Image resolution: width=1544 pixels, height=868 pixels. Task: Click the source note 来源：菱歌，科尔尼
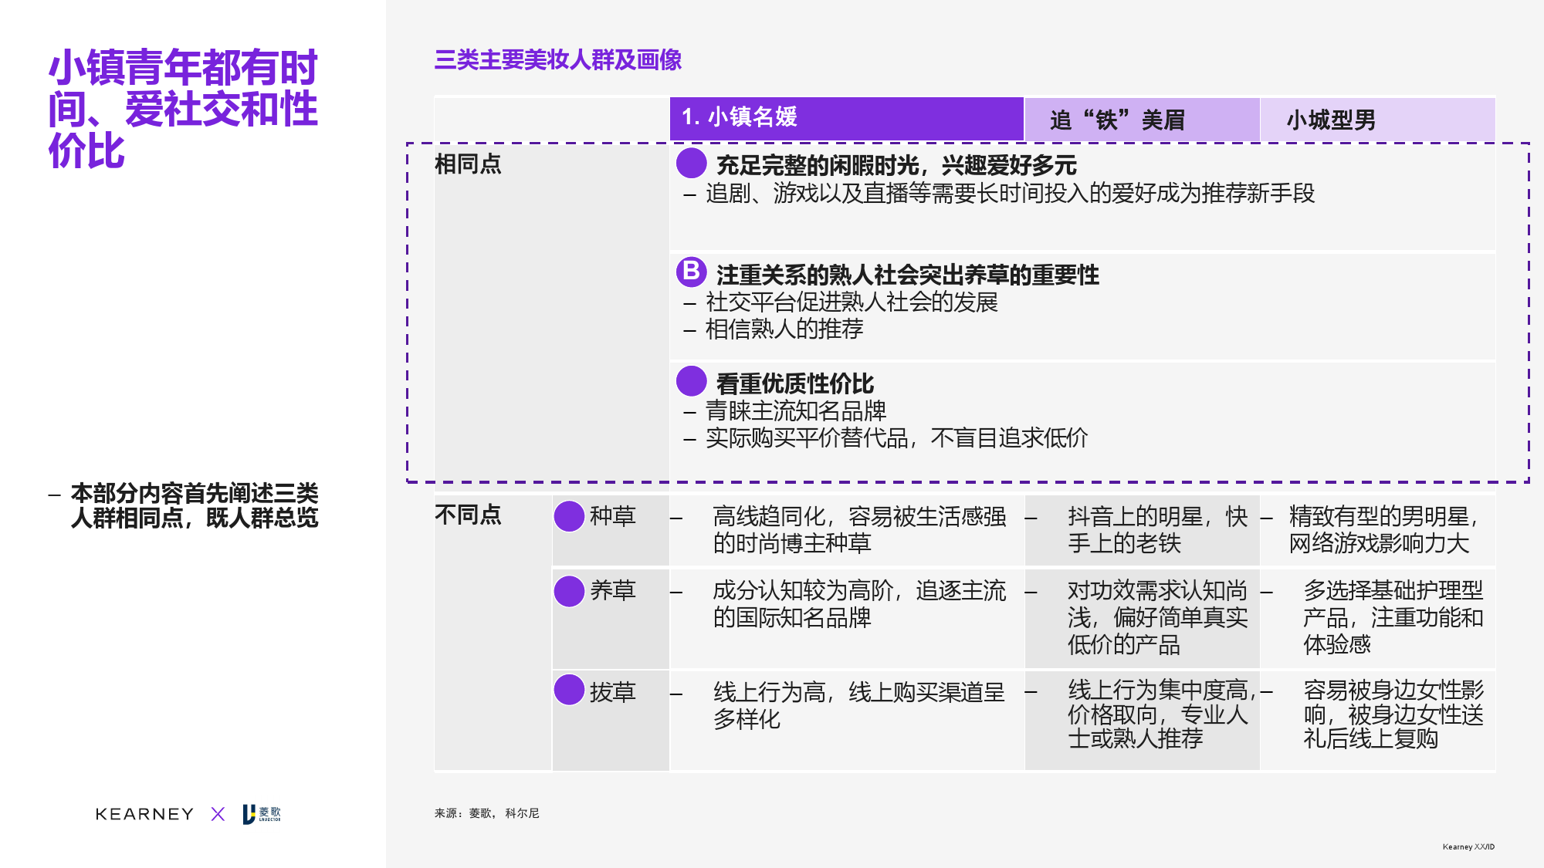[x=486, y=813]
